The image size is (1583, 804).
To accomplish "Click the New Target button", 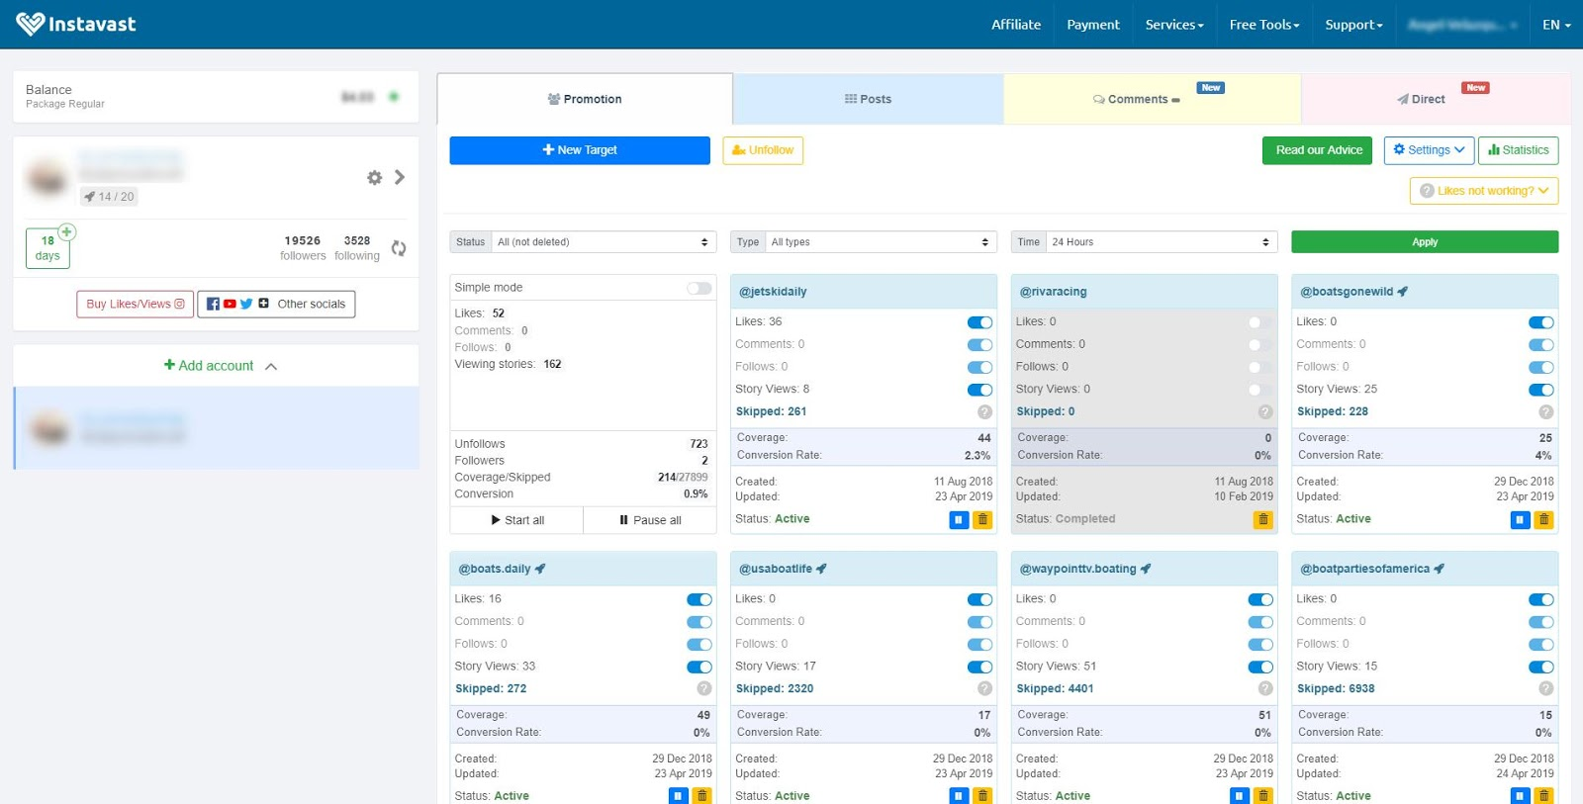I will (x=580, y=150).
